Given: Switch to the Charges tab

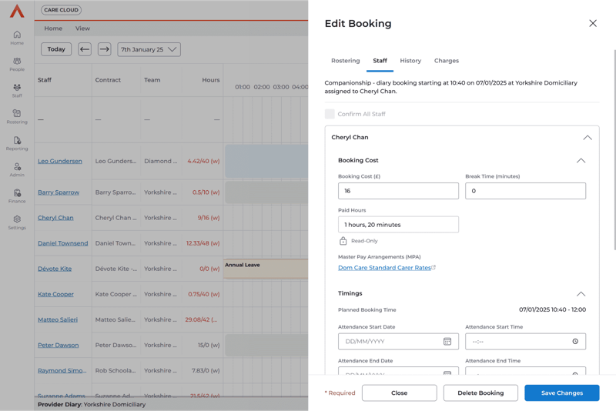Looking at the screenshot, I should point(447,61).
